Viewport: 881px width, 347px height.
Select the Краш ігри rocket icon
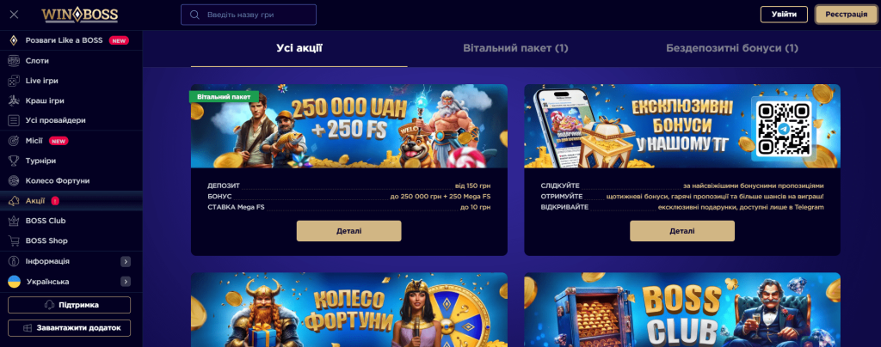point(14,100)
